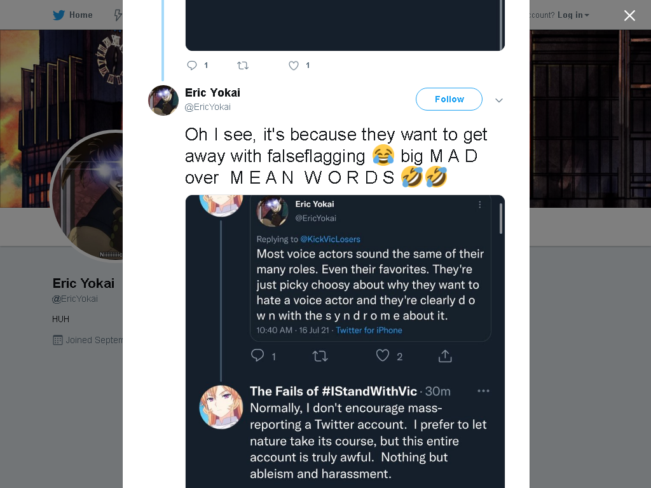Open the Eric Yokai name link in the tweet header
651x488 pixels.
tap(212, 93)
